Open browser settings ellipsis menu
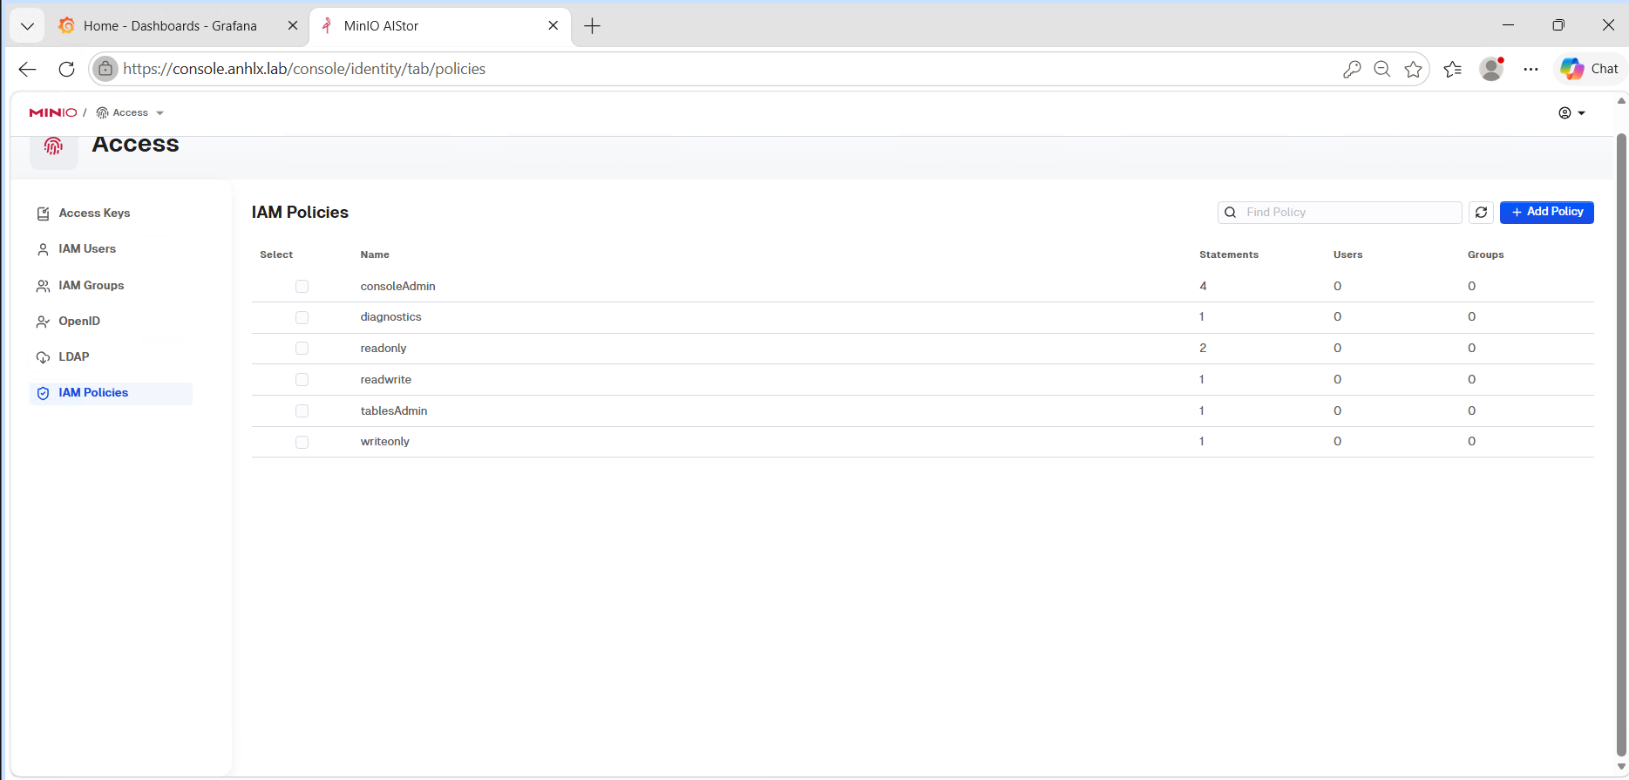Viewport: 1629px width, 780px height. coord(1531,69)
